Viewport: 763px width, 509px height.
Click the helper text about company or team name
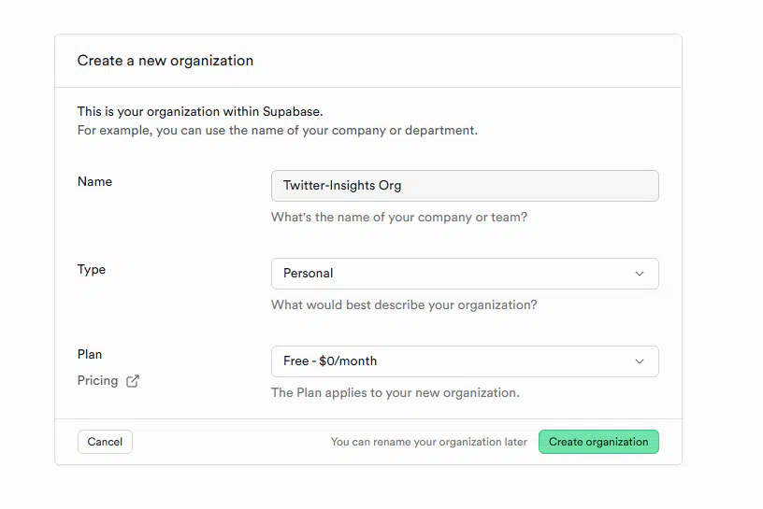(399, 217)
